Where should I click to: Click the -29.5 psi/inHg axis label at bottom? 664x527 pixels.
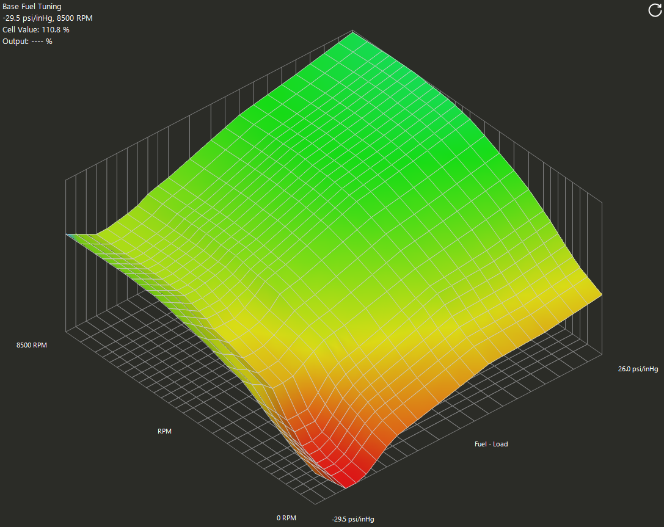click(x=353, y=519)
